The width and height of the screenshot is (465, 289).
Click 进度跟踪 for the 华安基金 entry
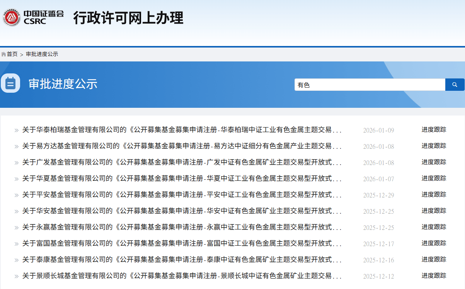(x=434, y=211)
